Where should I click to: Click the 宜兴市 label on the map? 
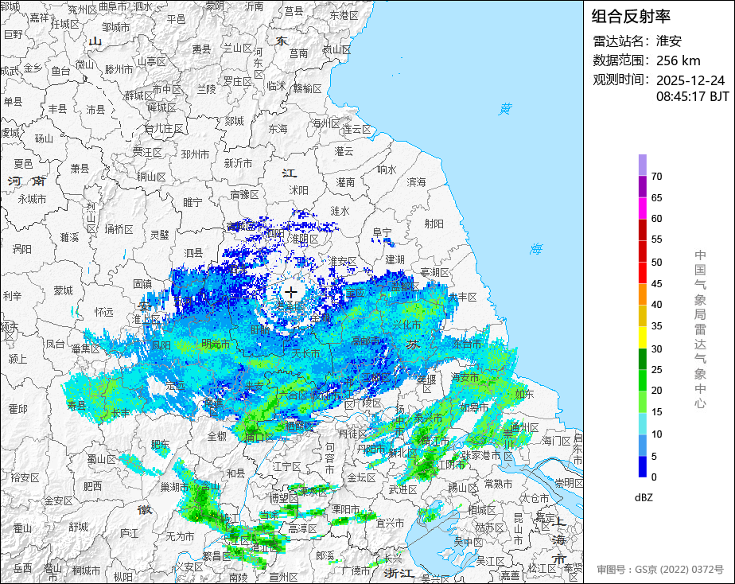pos(390,523)
